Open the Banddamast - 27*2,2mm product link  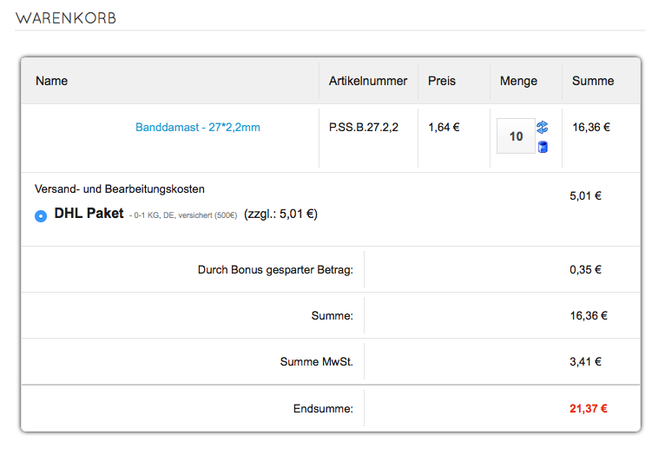point(198,128)
